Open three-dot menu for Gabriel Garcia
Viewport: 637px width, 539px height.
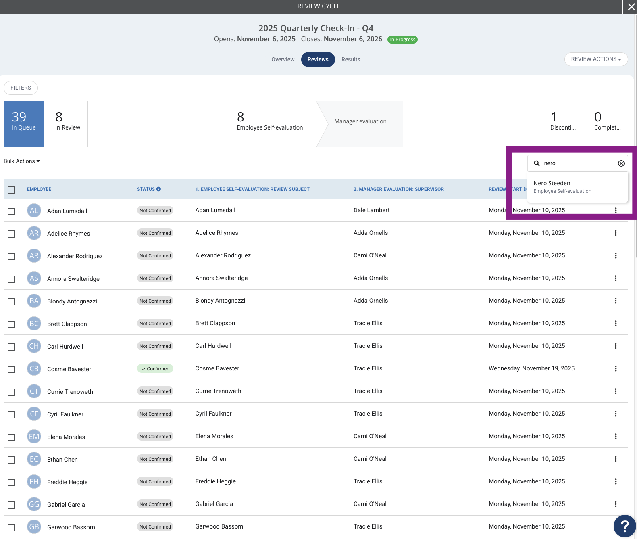point(616,504)
